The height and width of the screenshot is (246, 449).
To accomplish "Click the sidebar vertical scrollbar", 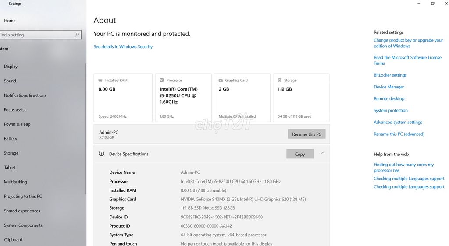I will [x=86, y=129].
